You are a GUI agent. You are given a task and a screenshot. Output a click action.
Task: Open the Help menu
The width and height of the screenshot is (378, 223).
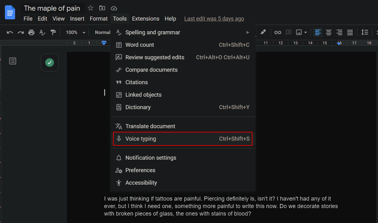coord(170,19)
